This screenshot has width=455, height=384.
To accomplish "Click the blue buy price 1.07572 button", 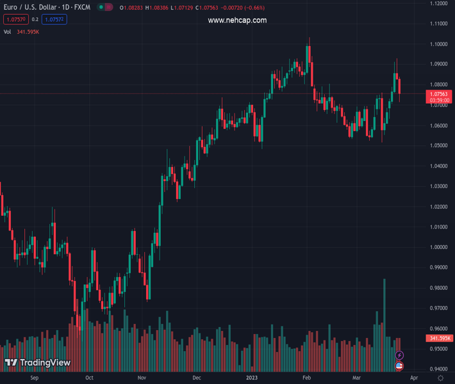I will (54, 20).
